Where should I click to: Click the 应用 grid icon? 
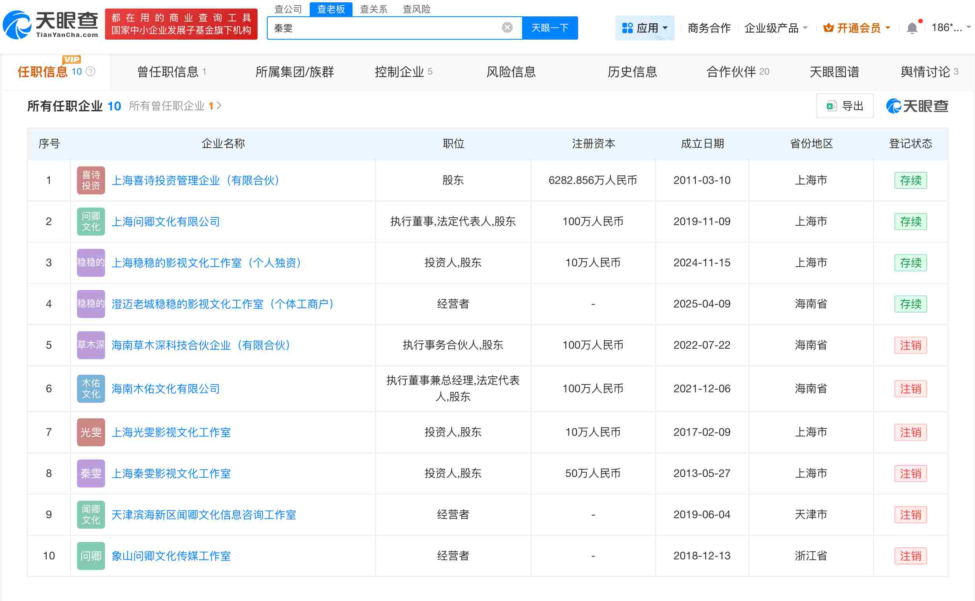(627, 27)
